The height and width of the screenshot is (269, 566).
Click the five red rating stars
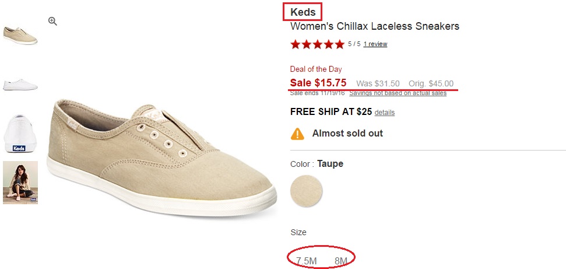317,44
